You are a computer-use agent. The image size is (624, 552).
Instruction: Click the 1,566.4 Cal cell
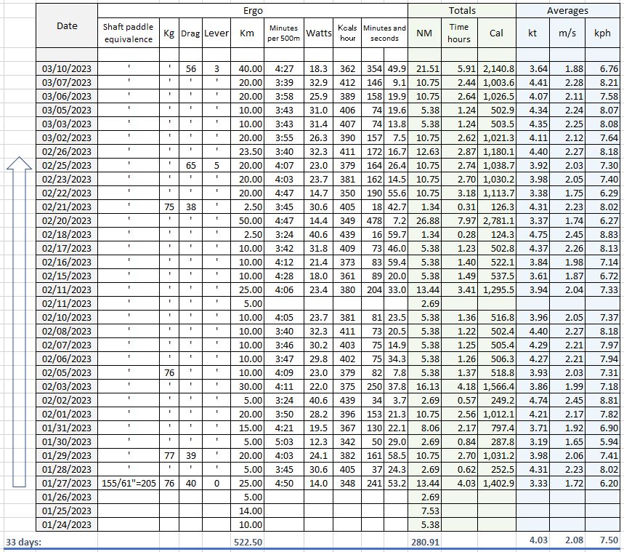tap(497, 386)
